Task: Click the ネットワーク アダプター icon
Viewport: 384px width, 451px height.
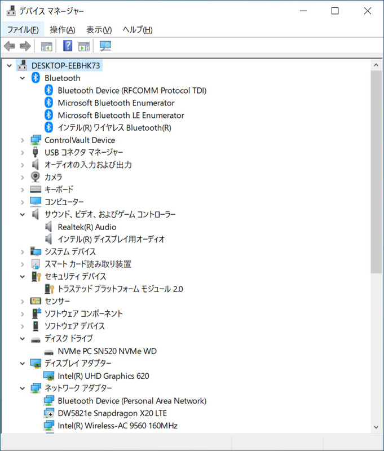Action: (36, 388)
